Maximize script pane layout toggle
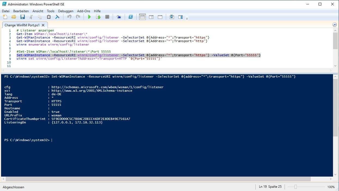Viewport: 339px width, 191px height. pyautogui.click(x=160, y=17)
